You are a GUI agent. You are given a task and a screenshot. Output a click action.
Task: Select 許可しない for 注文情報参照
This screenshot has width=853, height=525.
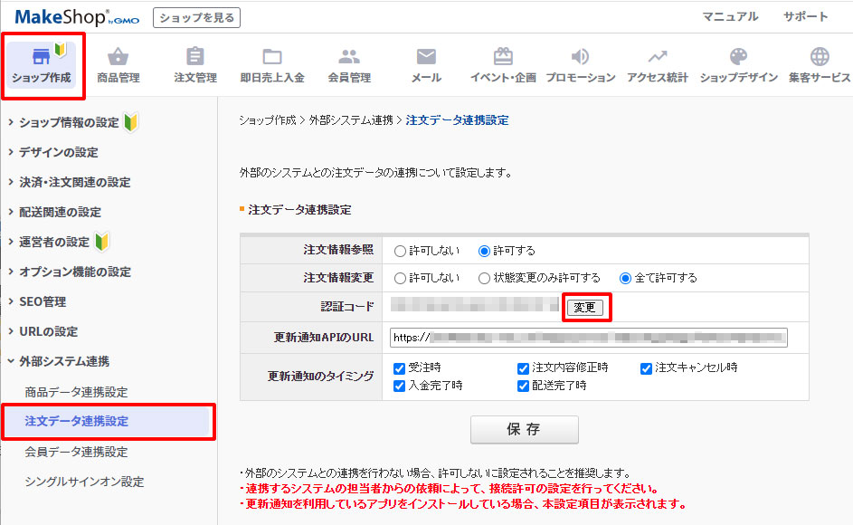pyautogui.click(x=401, y=251)
